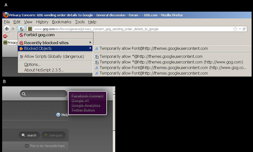Click the search button in forum
The height and width of the screenshot is (152, 253).
[29, 135]
